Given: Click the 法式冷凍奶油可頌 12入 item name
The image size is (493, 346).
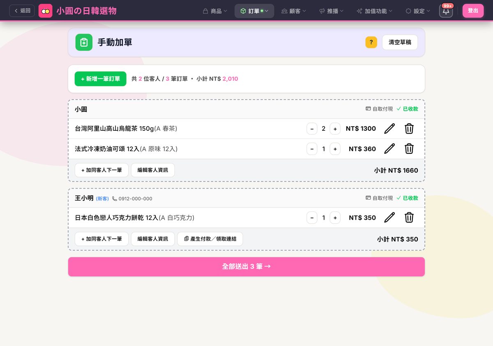Looking at the screenshot, I should tap(107, 149).
